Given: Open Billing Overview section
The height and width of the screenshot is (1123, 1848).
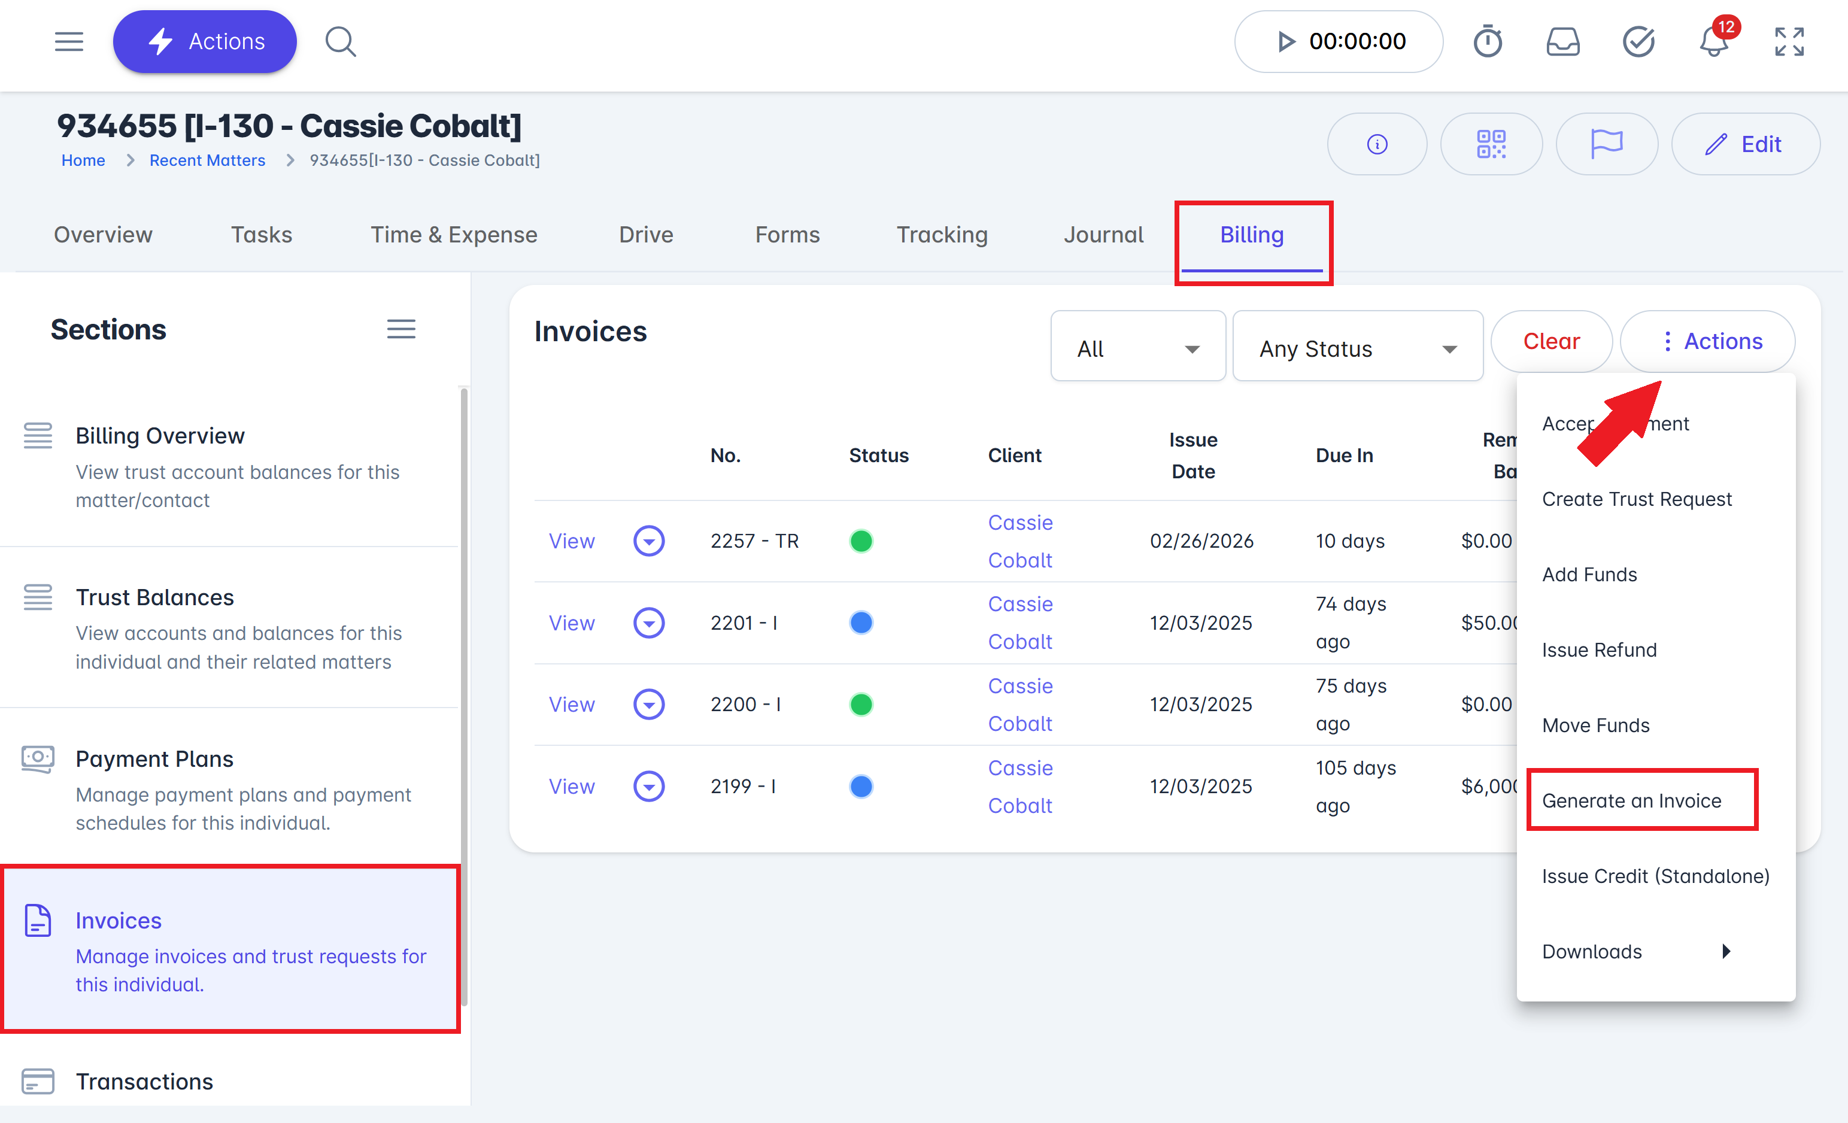Looking at the screenshot, I should click(x=229, y=466).
